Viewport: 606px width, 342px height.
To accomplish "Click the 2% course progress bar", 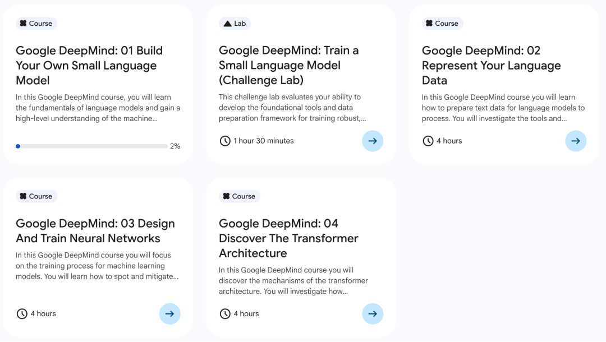I will coord(93,146).
